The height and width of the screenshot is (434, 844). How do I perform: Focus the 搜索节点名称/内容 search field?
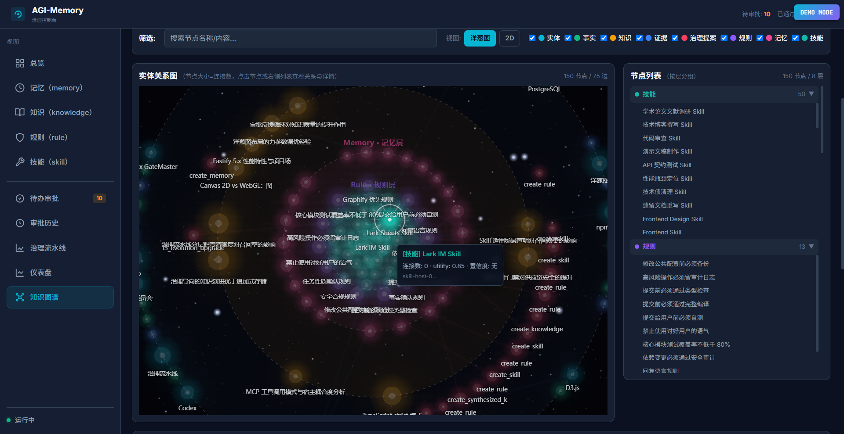(301, 38)
